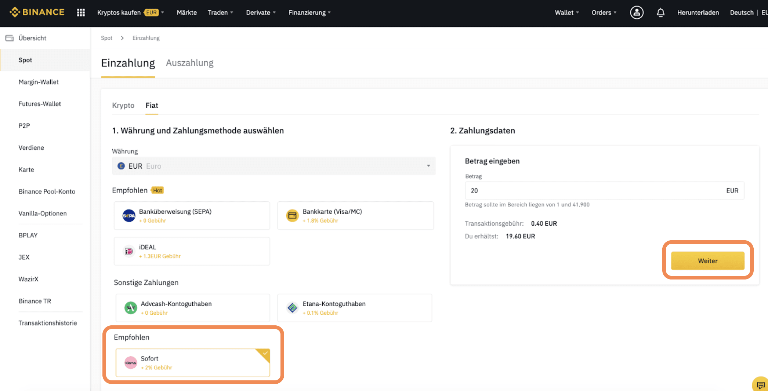This screenshot has height=391, width=768.
Task: Click the Betrag amount input field
Action: [x=605, y=191]
